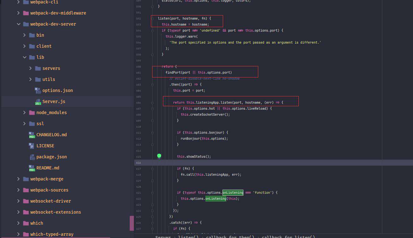Click the node_modules folder icon

tap(32, 113)
